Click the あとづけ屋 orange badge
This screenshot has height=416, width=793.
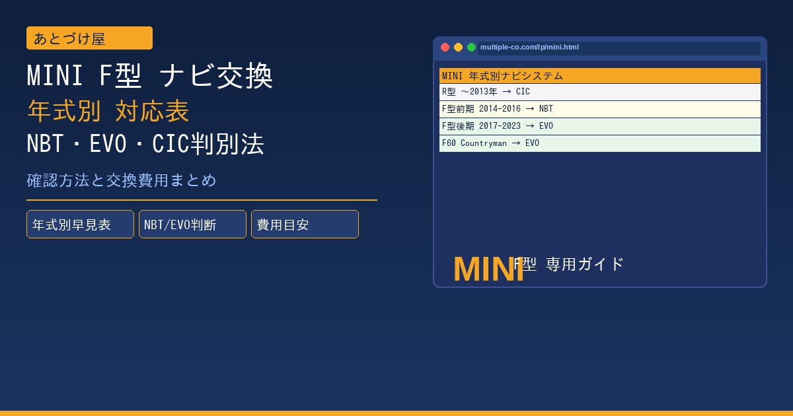click(89, 38)
